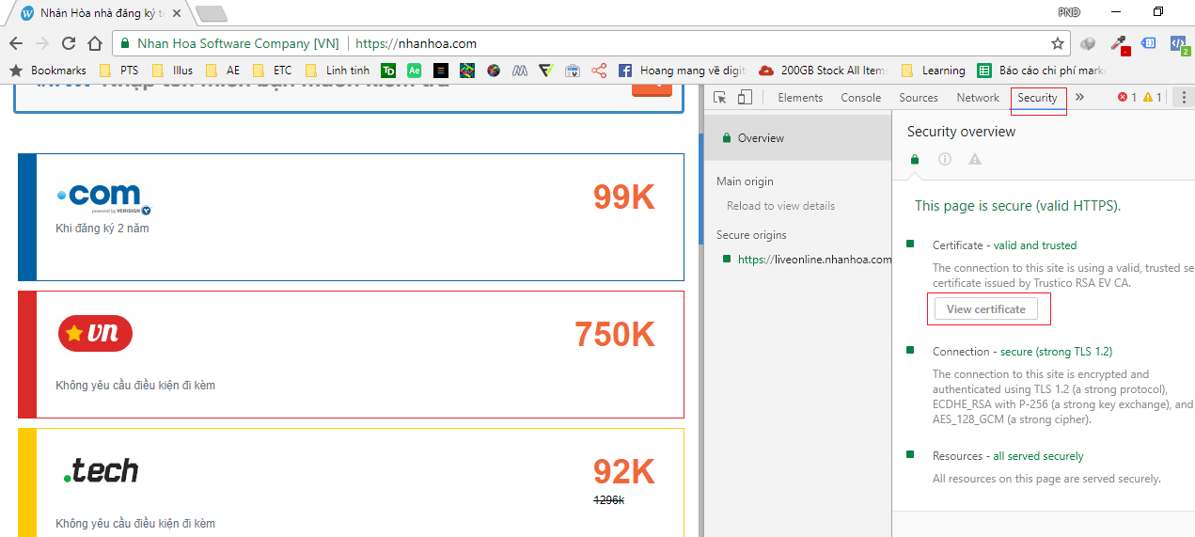Click the warning triangle under Security overview

point(975,160)
